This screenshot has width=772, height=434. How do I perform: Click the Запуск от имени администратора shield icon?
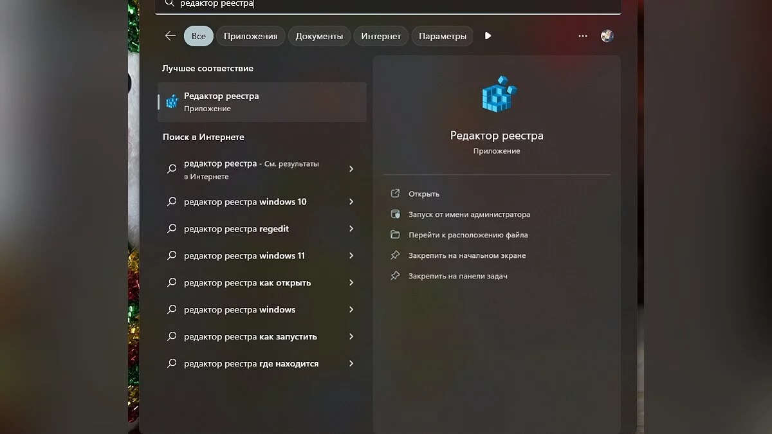coord(396,214)
